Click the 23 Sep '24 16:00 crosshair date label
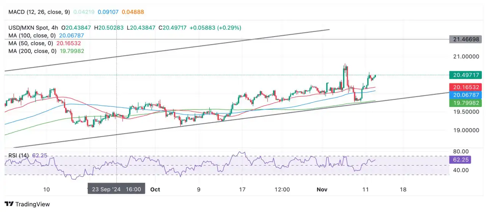The image size is (488, 212). pyautogui.click(x=116, y=189)
